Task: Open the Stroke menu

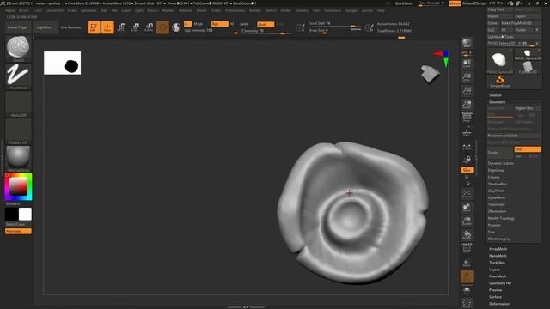Action: pos(285,10)
